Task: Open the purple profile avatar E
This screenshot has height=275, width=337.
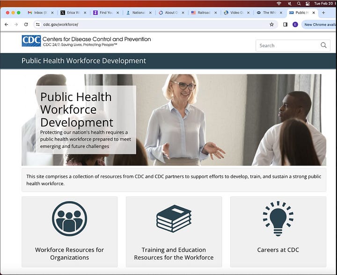Action: (295, 24)
